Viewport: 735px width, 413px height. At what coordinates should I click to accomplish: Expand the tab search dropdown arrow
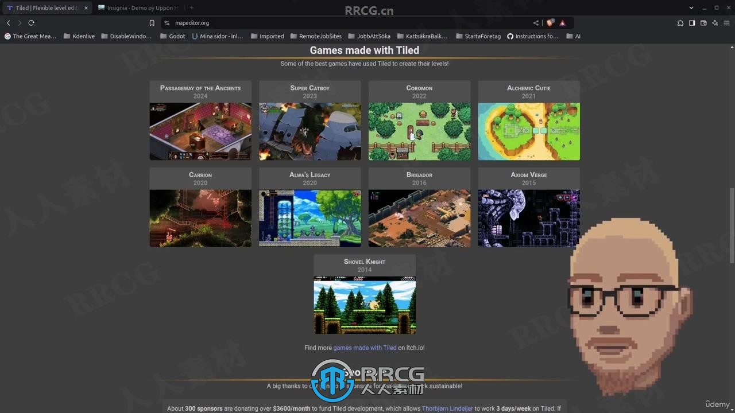(691, 8)
